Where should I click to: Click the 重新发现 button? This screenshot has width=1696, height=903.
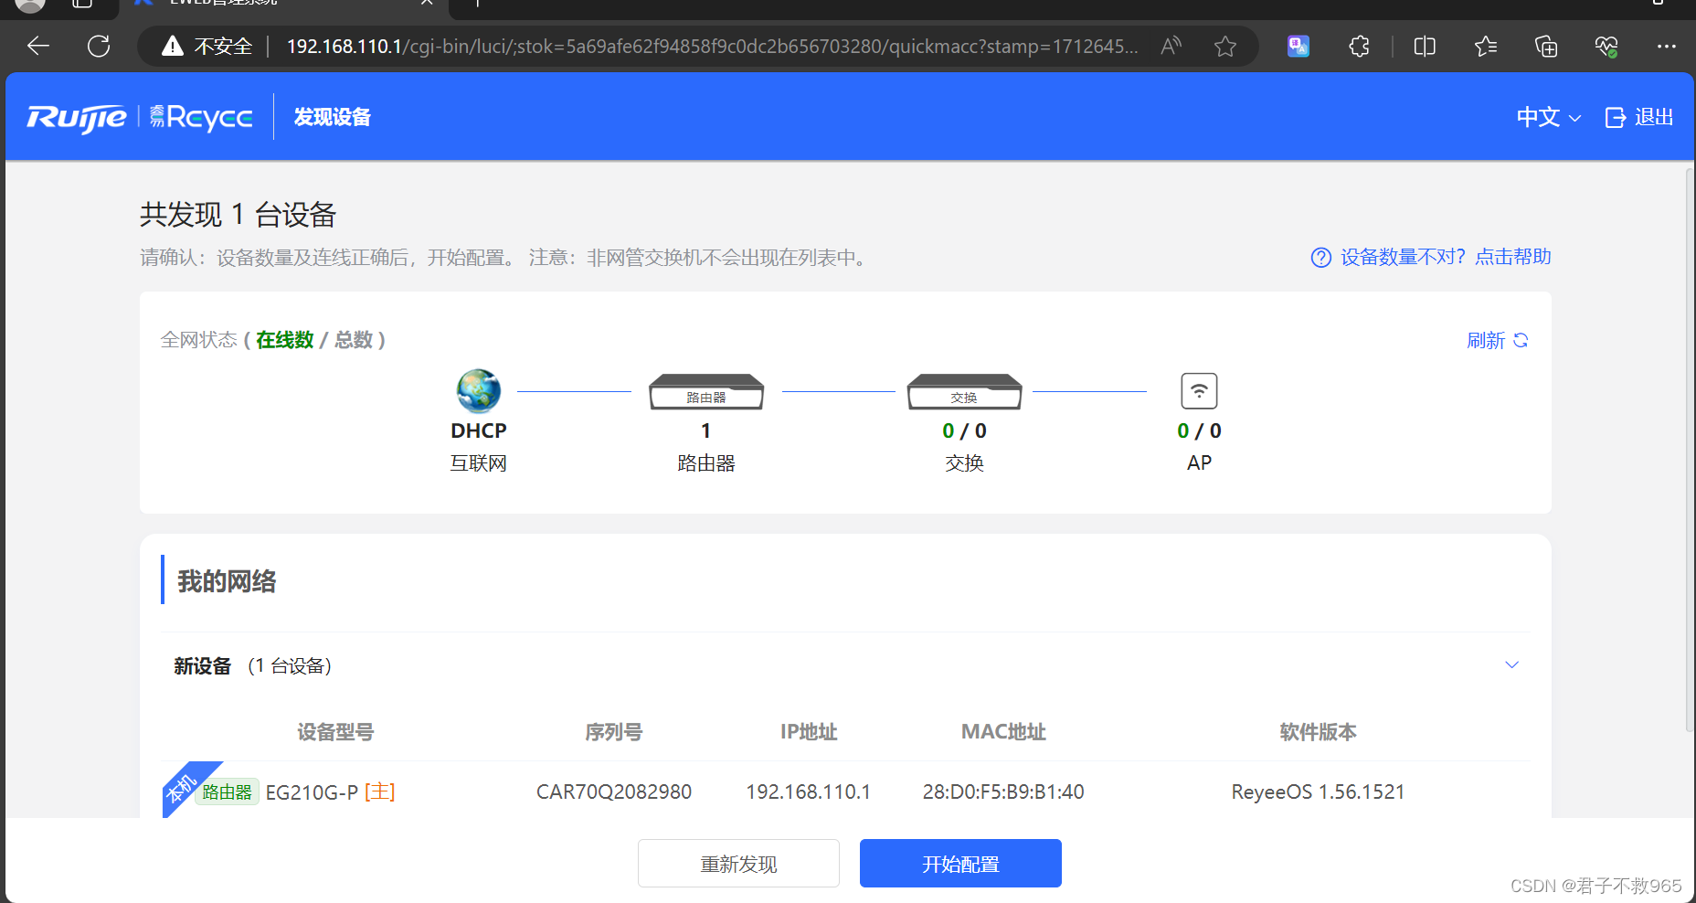(x=737, y=863)
